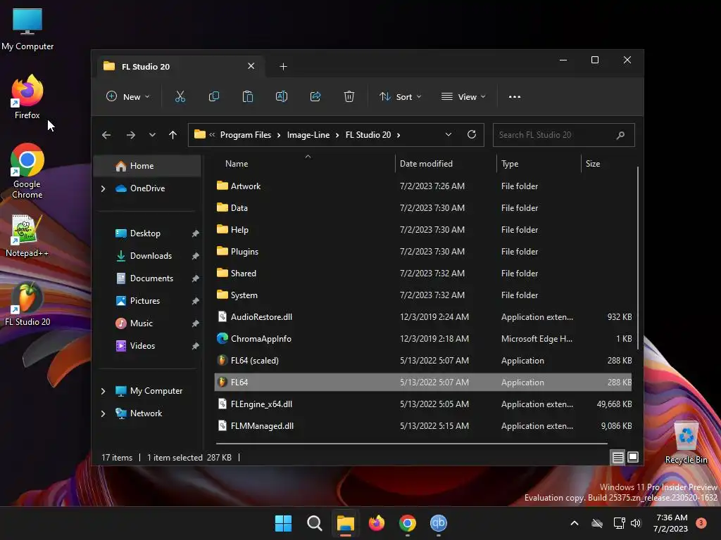Select the ChromaAppInfo file
Viewport: 721px width, 540px height.
coord(423,339)
